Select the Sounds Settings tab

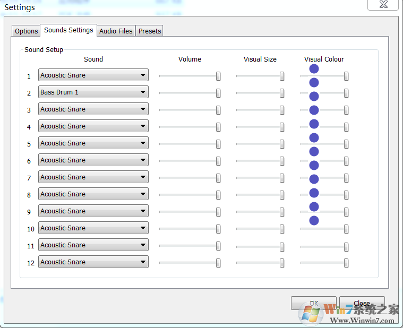tap(68, 30)
